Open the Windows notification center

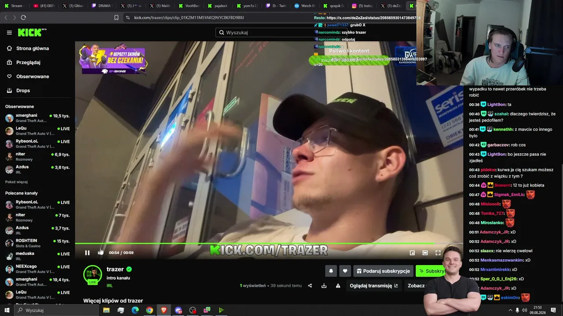[553, 310]
